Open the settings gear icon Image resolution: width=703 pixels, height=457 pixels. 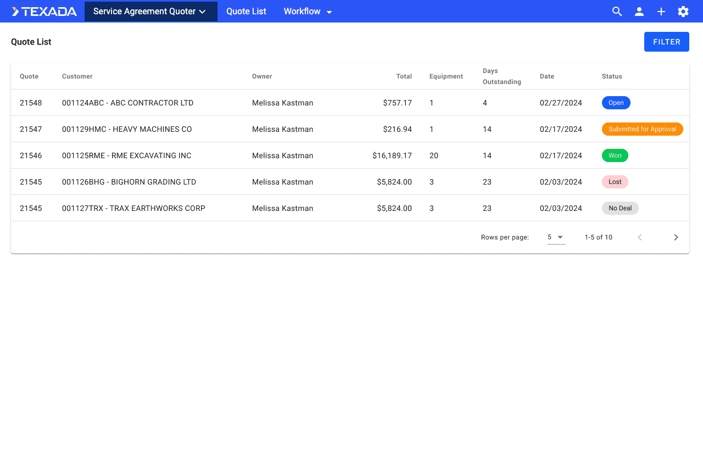click(x=683, y=12)
